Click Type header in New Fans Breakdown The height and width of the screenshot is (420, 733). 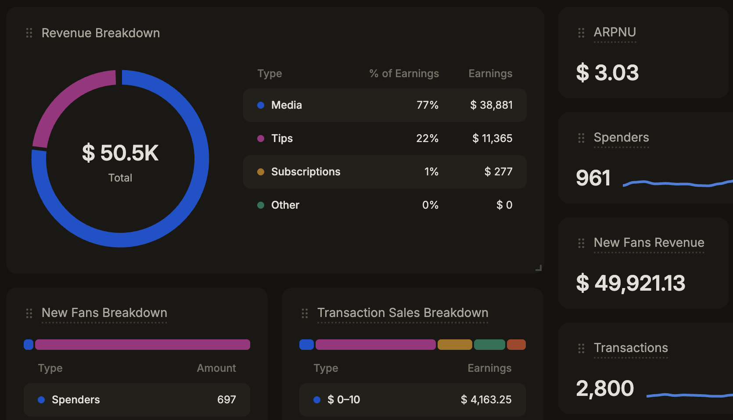point(50,368)
